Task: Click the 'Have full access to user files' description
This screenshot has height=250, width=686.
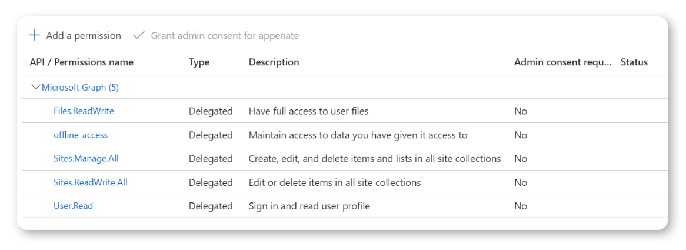Action: [x=308, y=111]
